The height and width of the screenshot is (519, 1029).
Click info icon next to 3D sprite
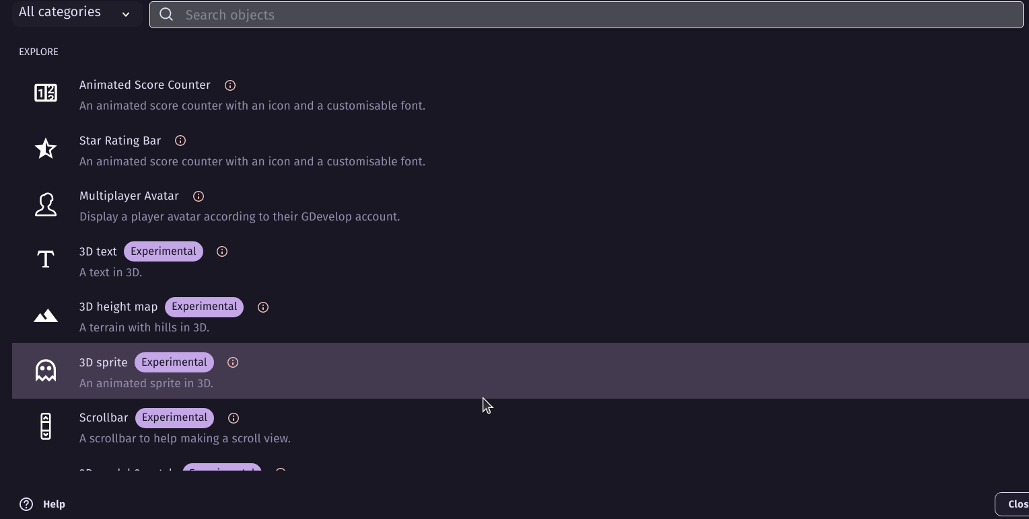pos(233,362)
